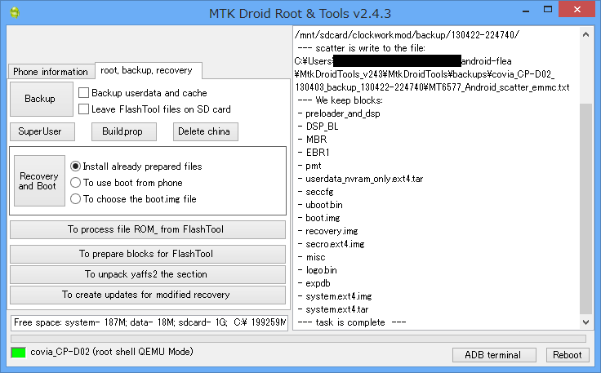The width and height of the screenshot is (601, 373).
Task: Click the Free space info field
Action: tap(149, 323)
